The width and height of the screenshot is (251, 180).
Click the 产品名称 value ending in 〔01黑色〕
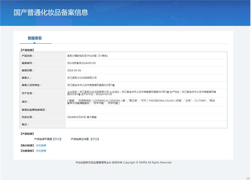pos(88,56)
